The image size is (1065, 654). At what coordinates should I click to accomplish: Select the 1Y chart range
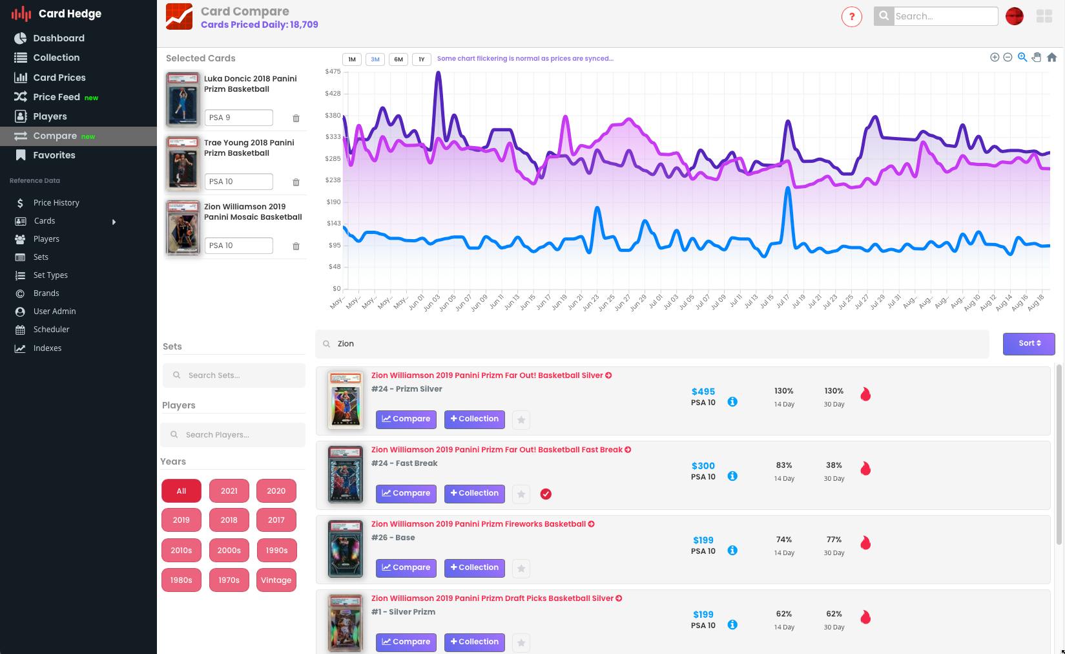(x=421, y=59)
